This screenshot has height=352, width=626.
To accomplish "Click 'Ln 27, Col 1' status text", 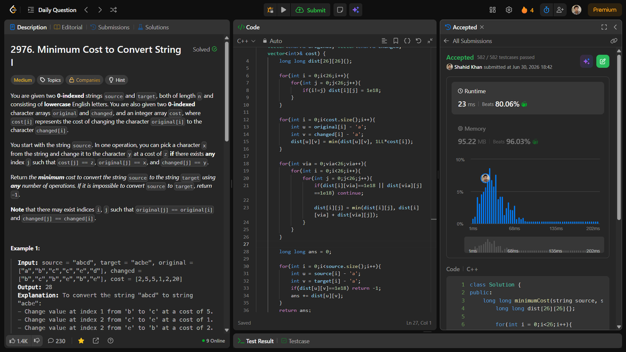I will (419, 323).
